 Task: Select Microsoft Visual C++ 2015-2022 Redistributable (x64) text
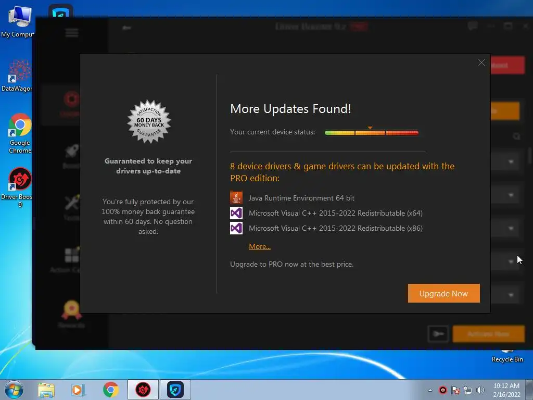336,213
